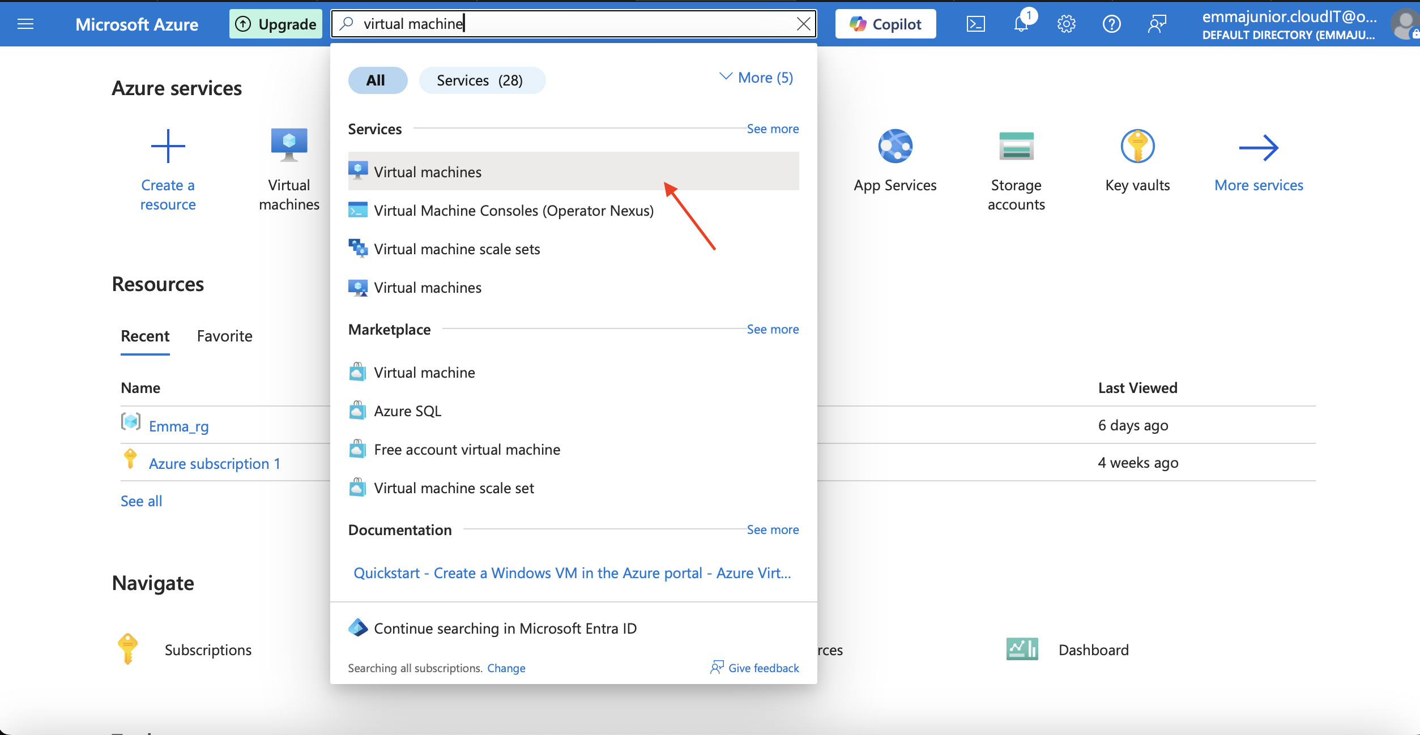
Task: Click the Microsoft Entra ID diamond icon
Action: tap(358, 627)
